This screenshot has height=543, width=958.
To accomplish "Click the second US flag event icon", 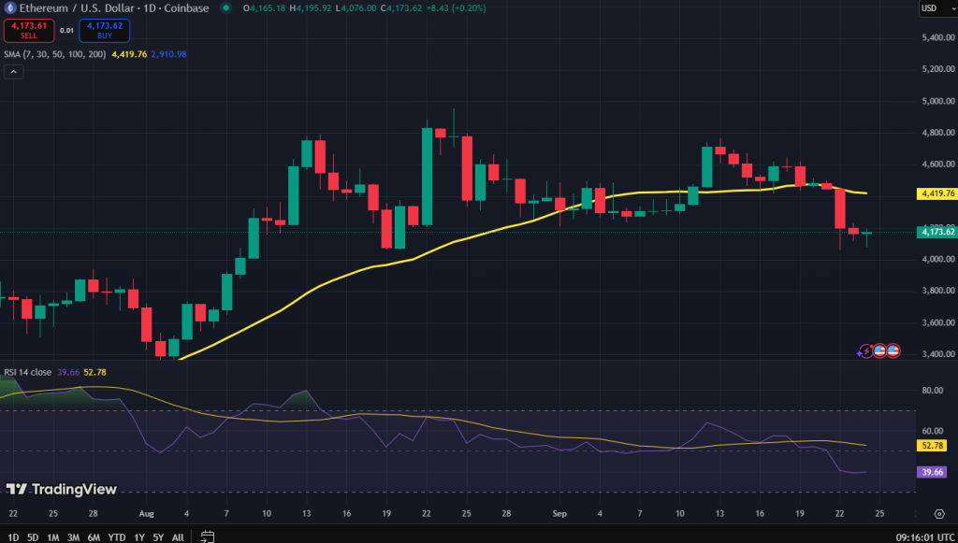I will tap(894, 350).
